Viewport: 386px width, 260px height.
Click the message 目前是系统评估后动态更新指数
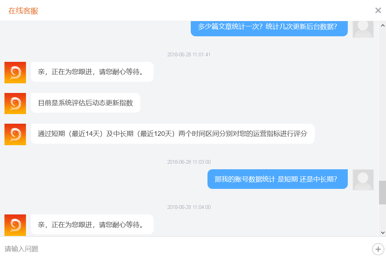(85, 103)
